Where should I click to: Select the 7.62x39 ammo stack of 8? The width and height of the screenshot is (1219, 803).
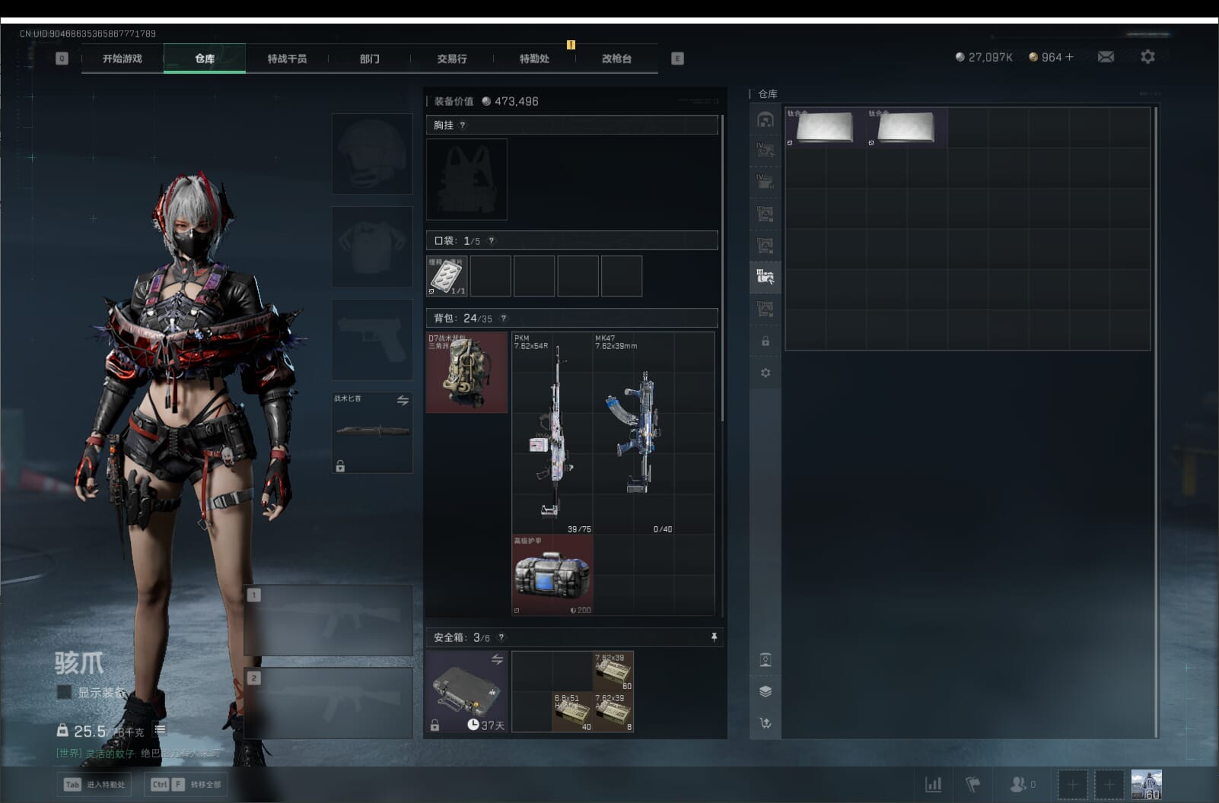click(613, 712)
